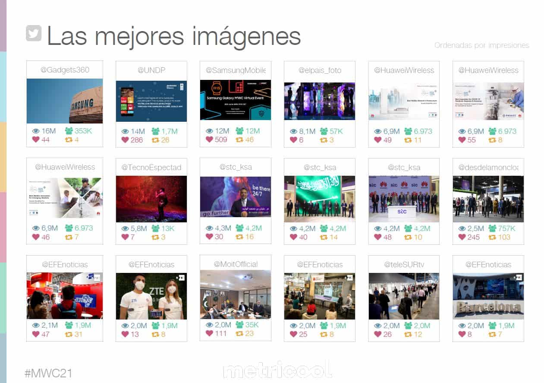Click the retweet icon in the @UNDP card

pyautogui.click(x=155, y=140)
